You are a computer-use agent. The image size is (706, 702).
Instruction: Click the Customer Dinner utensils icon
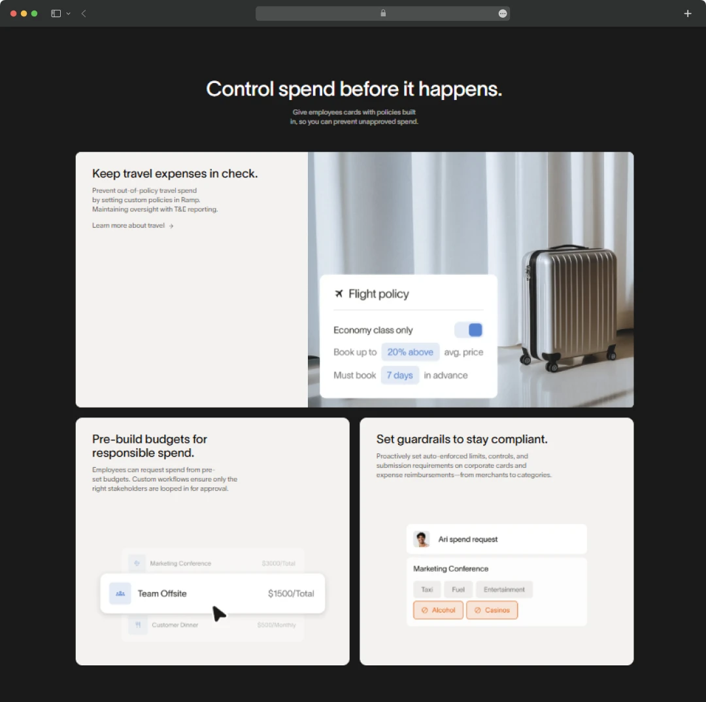click(138, 625)
